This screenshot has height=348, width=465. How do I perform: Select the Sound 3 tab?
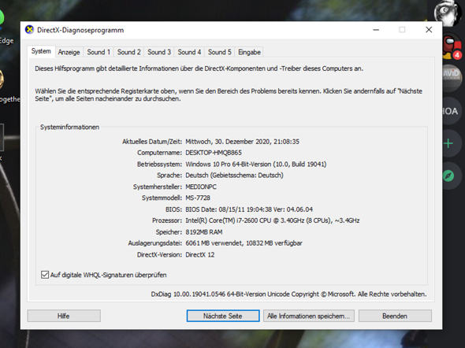pyautogui.click(x=159, y=52)
